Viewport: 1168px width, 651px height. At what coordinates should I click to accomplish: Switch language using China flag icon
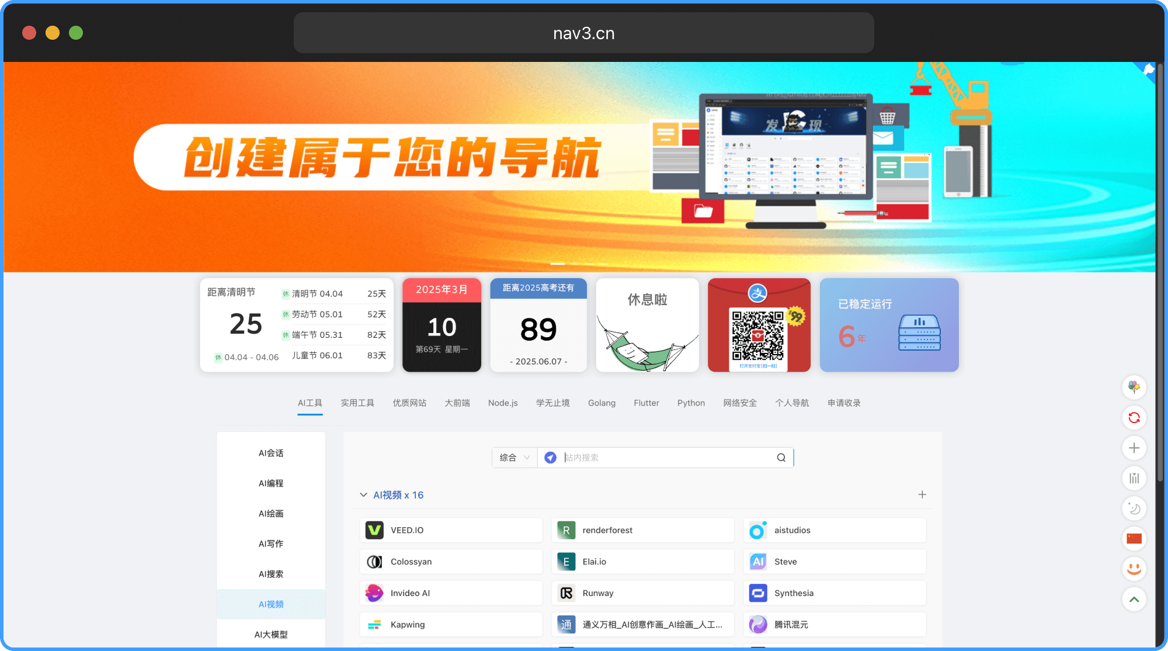point(1134,539)
